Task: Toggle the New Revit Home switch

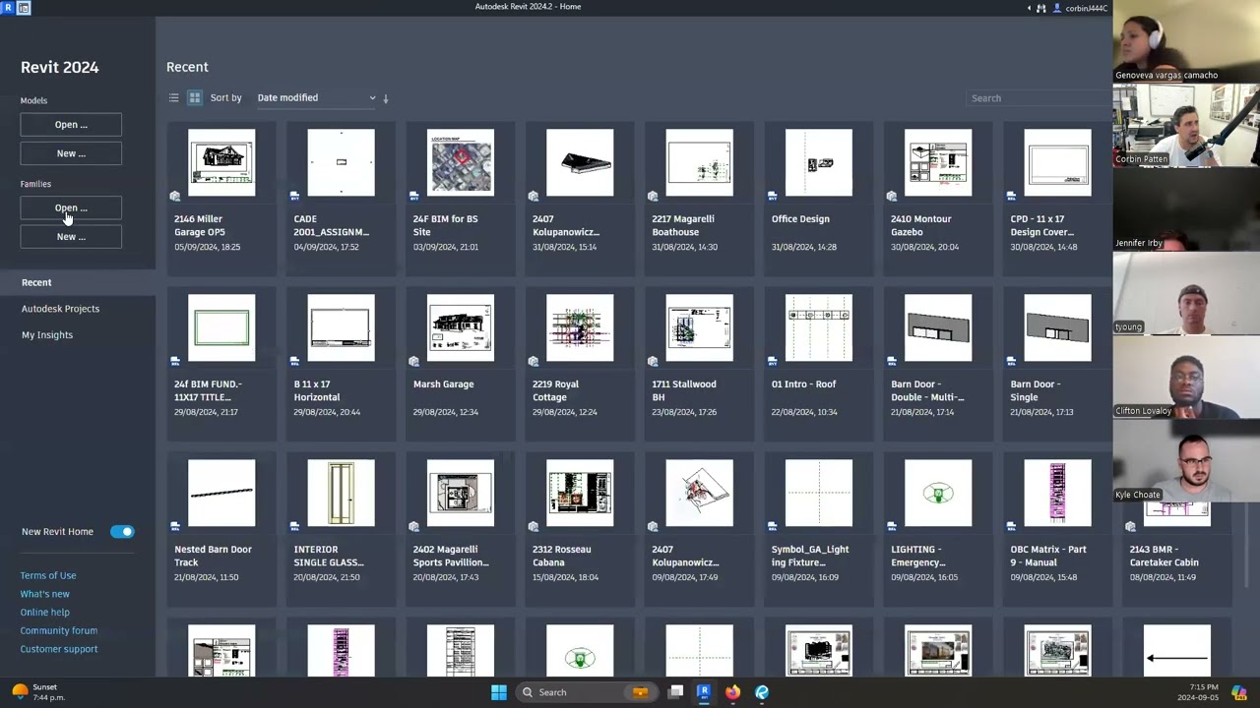Action: click(x=122, y=531)
